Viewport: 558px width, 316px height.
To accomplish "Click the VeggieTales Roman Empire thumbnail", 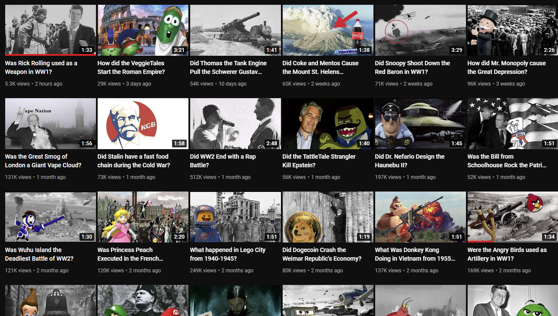I will 143,30.
